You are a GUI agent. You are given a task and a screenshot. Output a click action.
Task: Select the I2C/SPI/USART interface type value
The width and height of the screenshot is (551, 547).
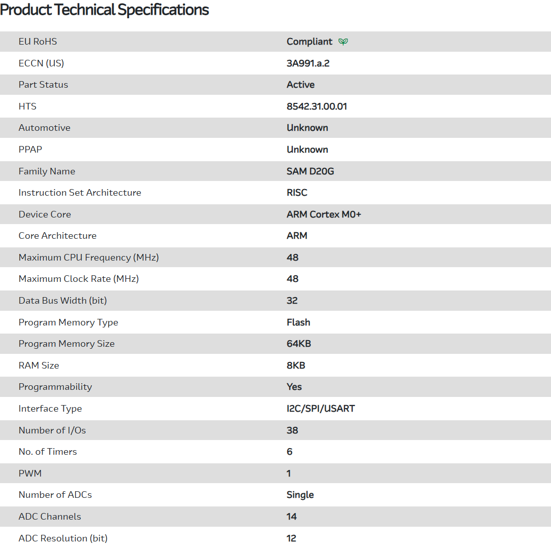321,409
